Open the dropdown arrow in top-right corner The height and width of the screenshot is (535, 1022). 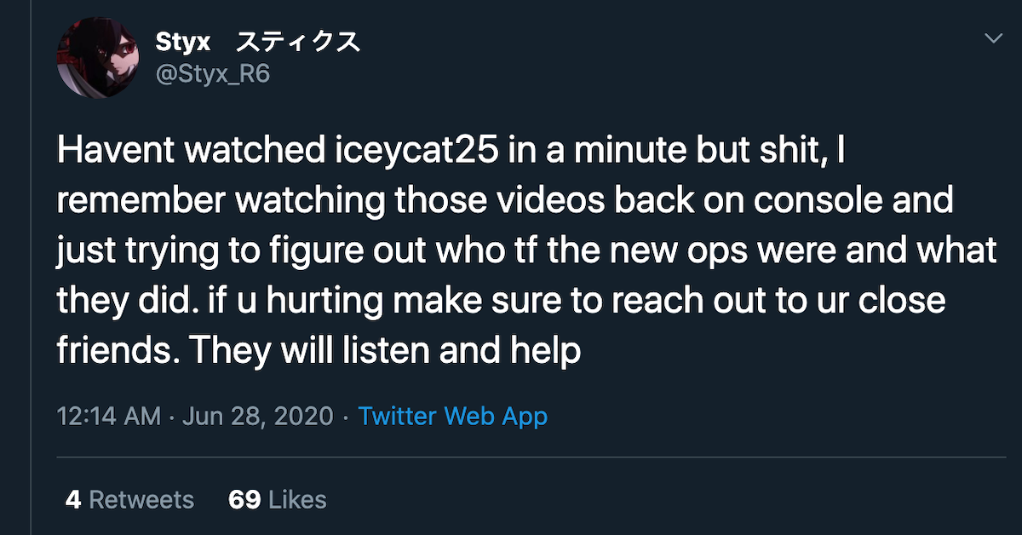coord(993,38)
